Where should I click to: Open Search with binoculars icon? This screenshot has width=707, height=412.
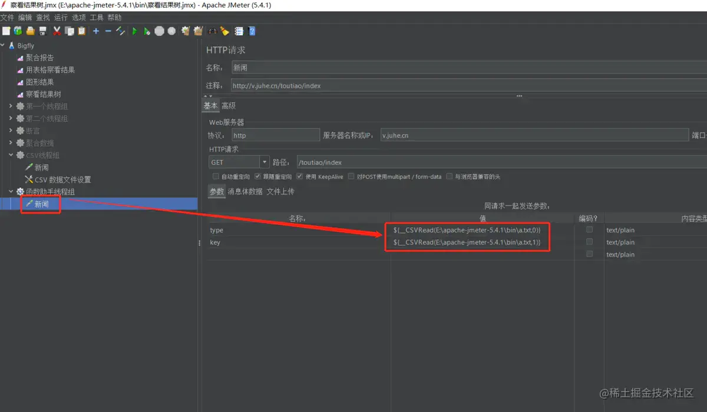coord(212,31)
